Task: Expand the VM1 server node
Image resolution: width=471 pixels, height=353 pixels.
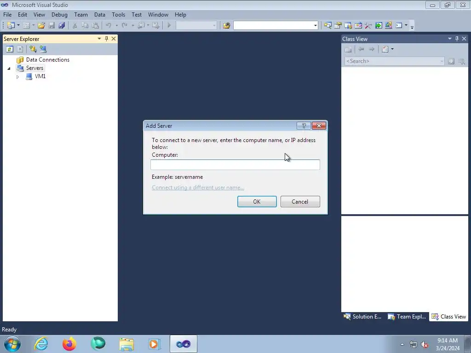Action: pyautogui.click(x=18, y=77)
